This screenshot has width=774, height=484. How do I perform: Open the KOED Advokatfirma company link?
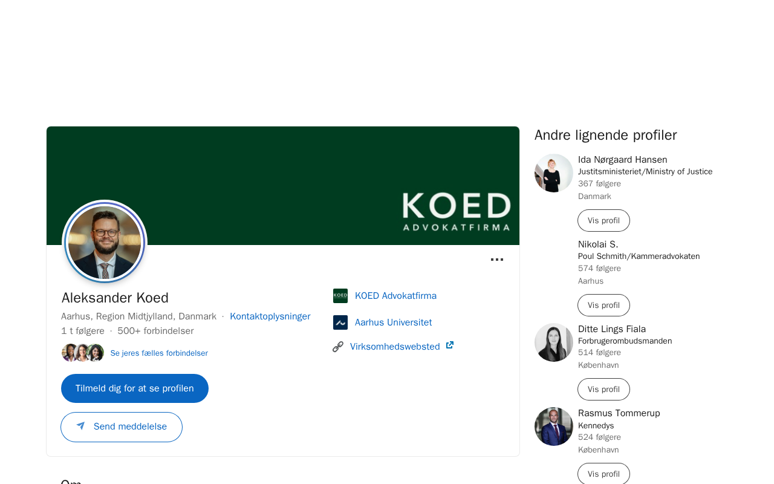pyautogui.click(x=395, y=296)
